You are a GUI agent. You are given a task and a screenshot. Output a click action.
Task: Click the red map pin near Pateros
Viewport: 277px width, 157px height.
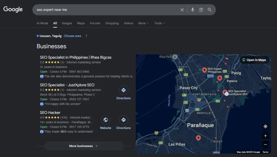coord(220,78)
